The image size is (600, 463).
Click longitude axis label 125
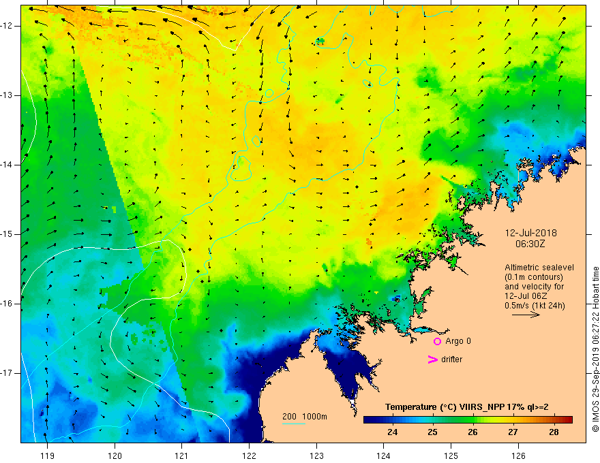tap(451, 456)
